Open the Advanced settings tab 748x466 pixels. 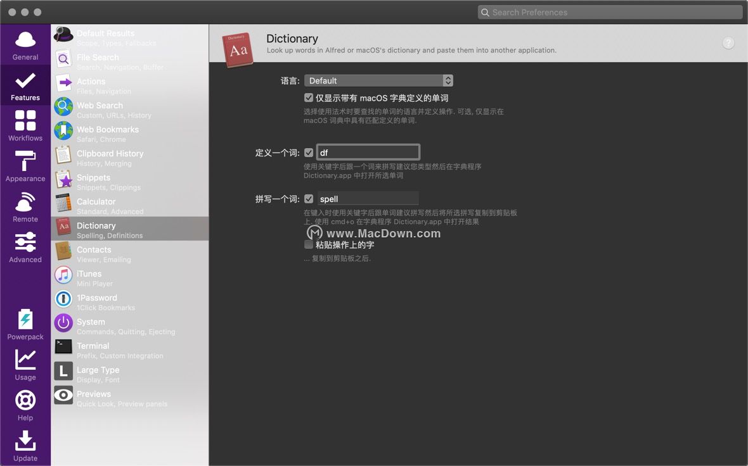25,248
